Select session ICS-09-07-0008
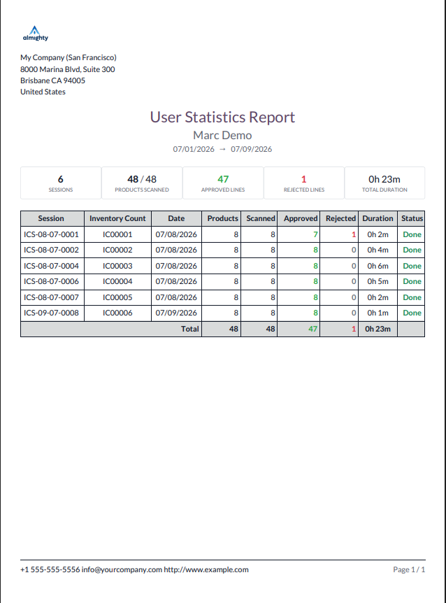 [x=51, y=313]
